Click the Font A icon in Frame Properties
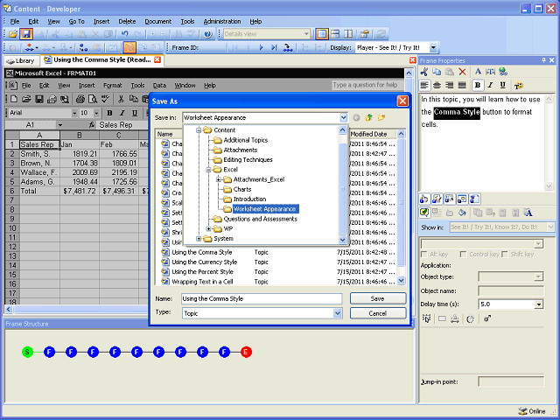This screenshot has height=420, width=560. click(x=478, y=72)
